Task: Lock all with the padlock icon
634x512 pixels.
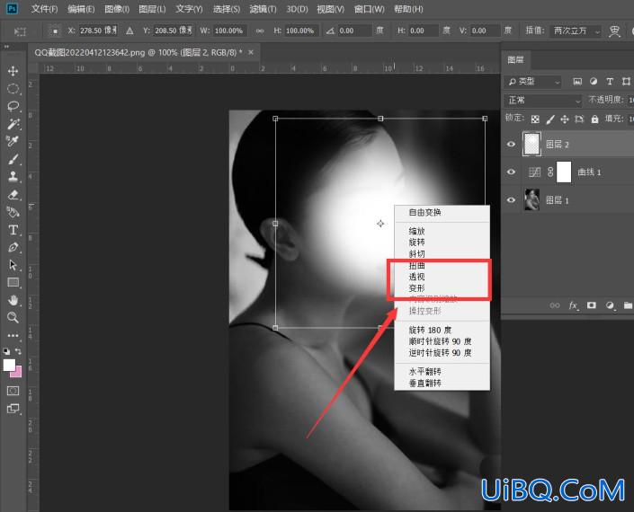Action: (x=594, y=119)
